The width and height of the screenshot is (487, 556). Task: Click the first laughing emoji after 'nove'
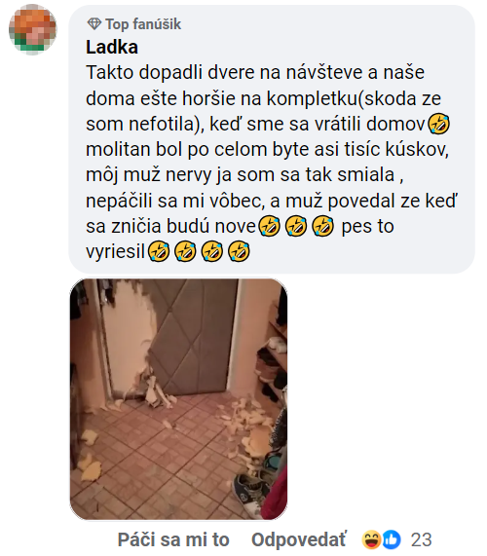click(x=269, y=226)
